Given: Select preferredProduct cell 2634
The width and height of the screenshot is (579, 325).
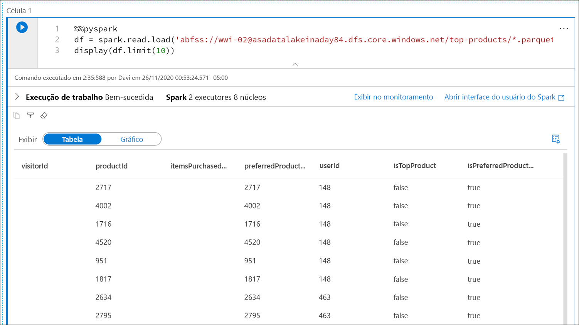Looking at the screenshot, I should (252, 298).
